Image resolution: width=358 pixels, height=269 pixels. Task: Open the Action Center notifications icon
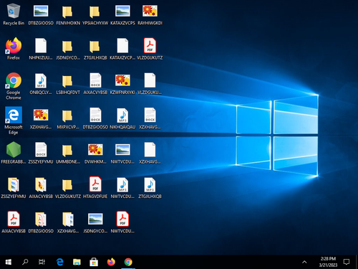coord(347,262)
